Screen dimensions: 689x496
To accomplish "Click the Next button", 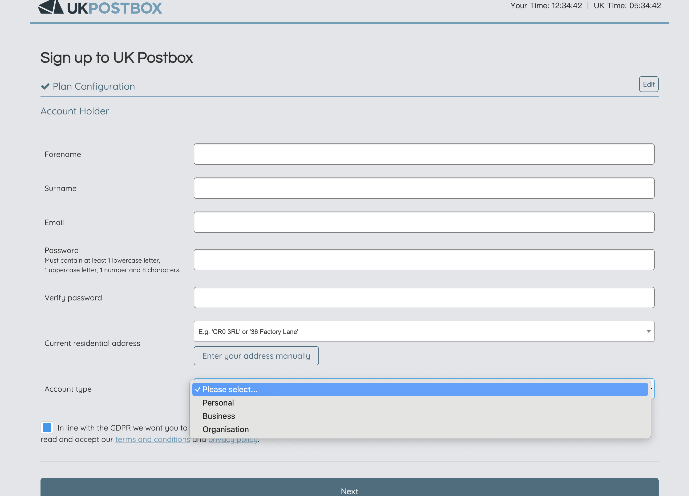I will [x=349, y=487].
